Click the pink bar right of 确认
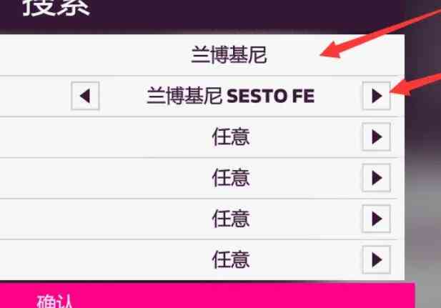This screenshot has width=441, height=308. pyautogui.click(x=242, y=297)
